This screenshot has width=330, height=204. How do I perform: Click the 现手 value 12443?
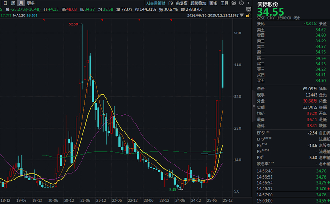(311, 95)
